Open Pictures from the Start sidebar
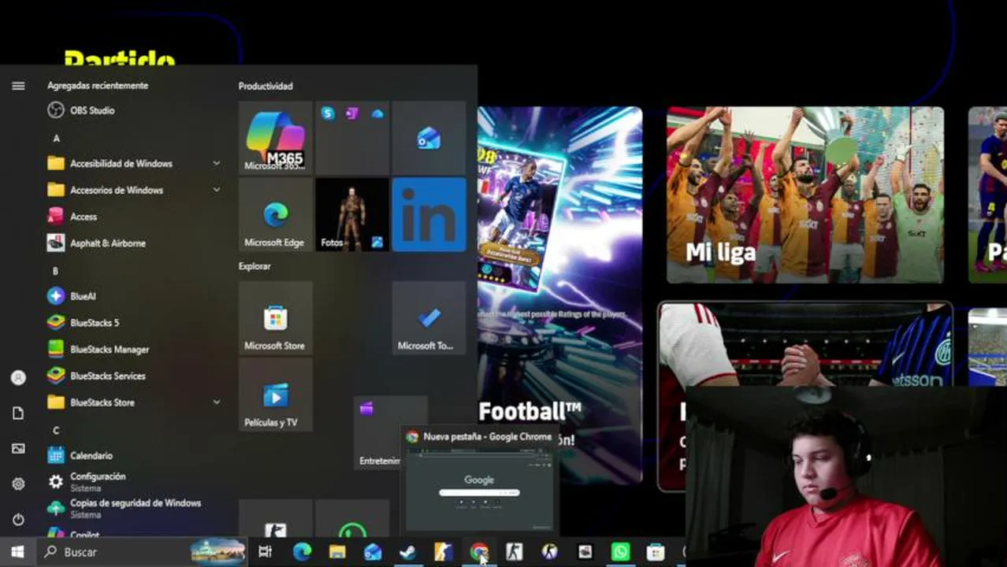This screenshot has height=567, width=1007. point(18,449)
